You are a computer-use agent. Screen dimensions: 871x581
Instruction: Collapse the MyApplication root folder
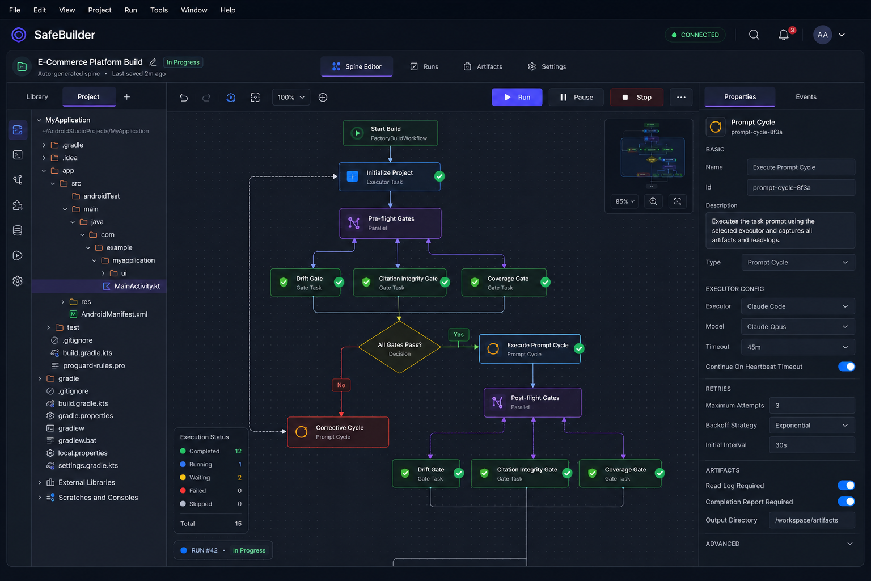(39, 120)
